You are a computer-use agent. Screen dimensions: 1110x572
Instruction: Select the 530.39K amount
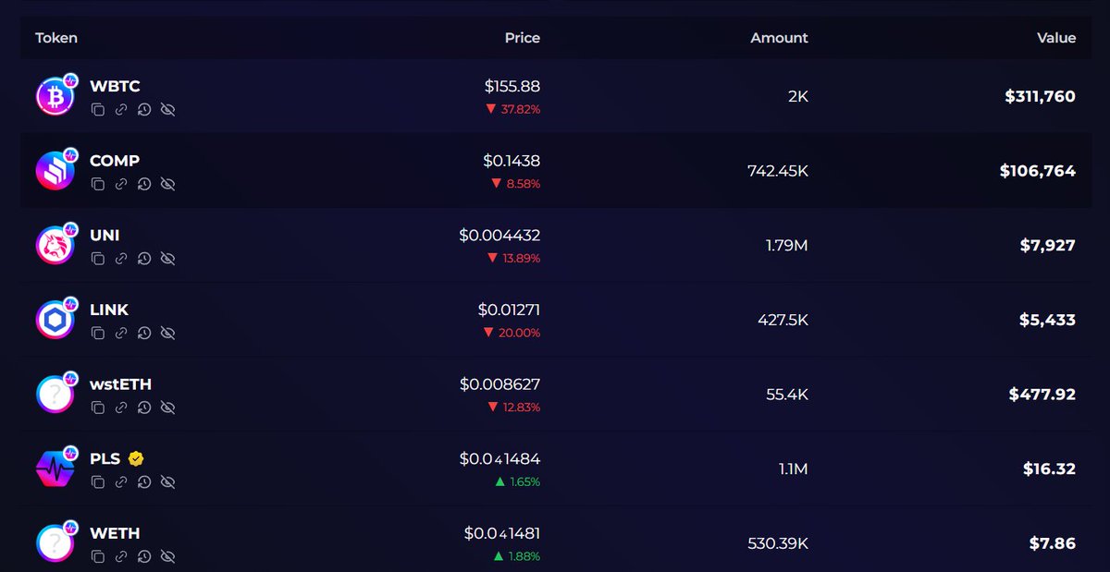pos(778,543)
